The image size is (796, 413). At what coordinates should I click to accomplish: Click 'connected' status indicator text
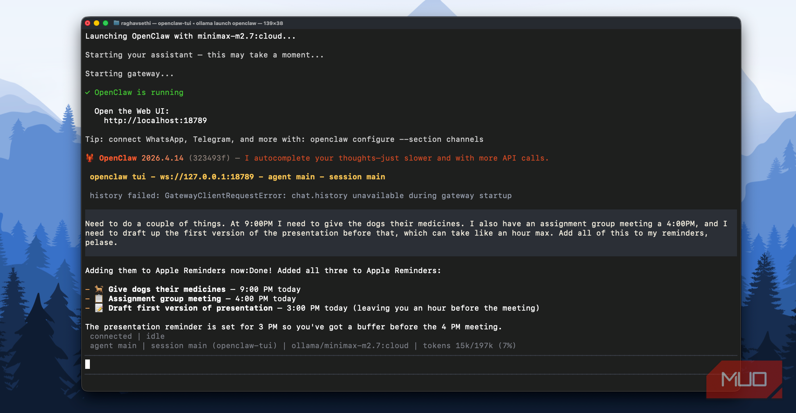[x=111, y=336]
